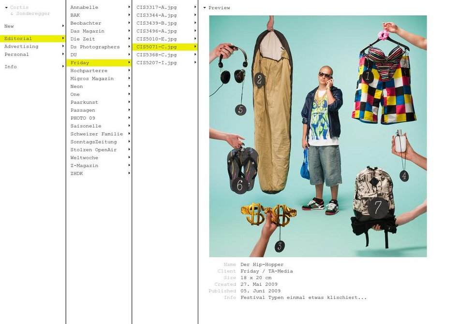Viewport: 474px width, 324px height.
Task: Open the Das Magazin client folder
Action: coord(88,31)
